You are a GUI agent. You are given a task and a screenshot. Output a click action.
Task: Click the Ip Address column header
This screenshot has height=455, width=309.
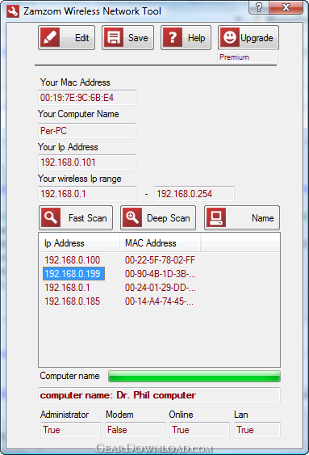click(x=79, y=243)
